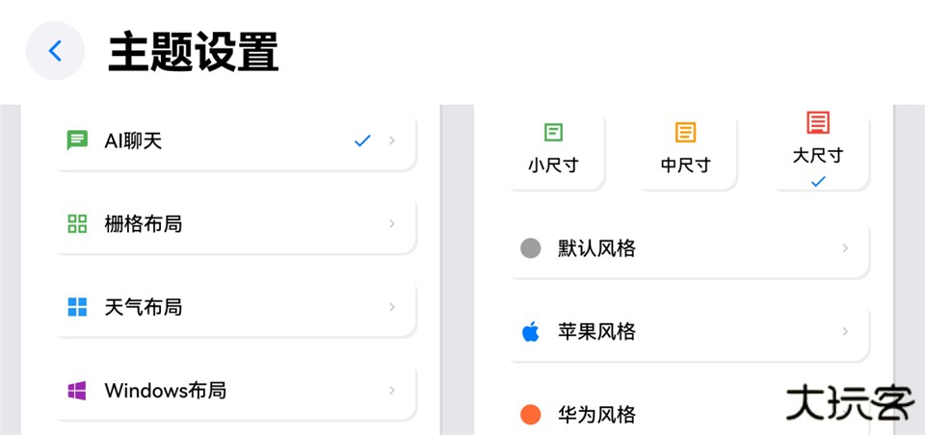Expand the 默认风格 row chevron
Viewport: 925px width, 435px height.
[x=845, y=248]
